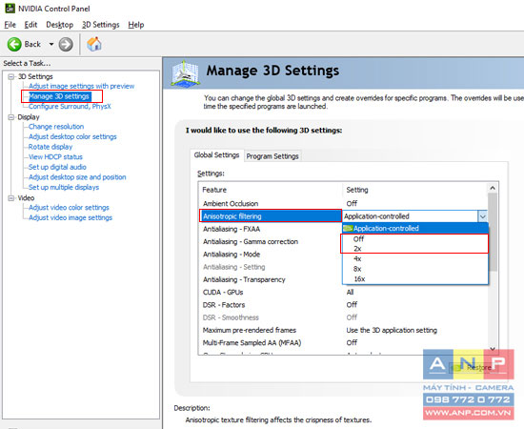524x429 pixels.
Task: Open Adjust video image settings
Action: pos(71,217)
